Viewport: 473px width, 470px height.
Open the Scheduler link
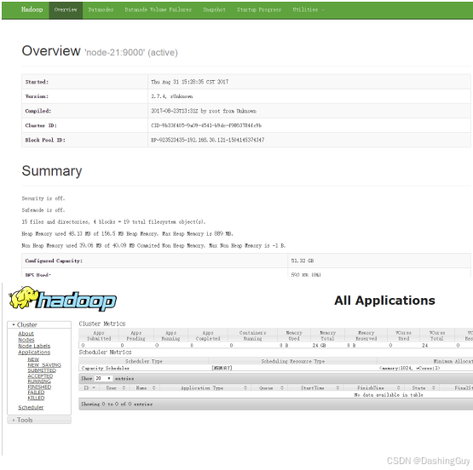(x=31, y=407)
